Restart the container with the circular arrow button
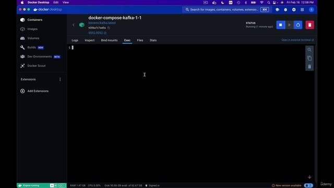The height and width of the screenshot is (188, 334). coord(298,25)
